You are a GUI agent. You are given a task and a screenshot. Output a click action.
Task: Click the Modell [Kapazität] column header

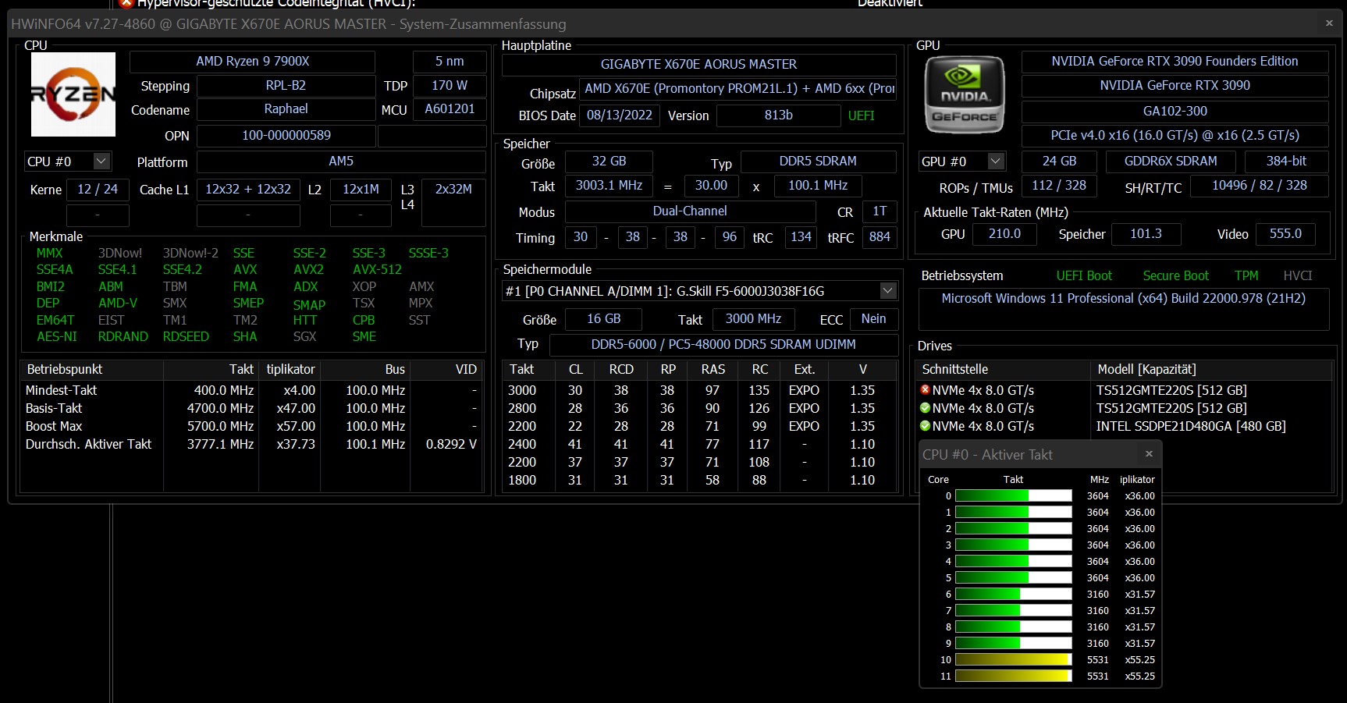(1211, 370)
